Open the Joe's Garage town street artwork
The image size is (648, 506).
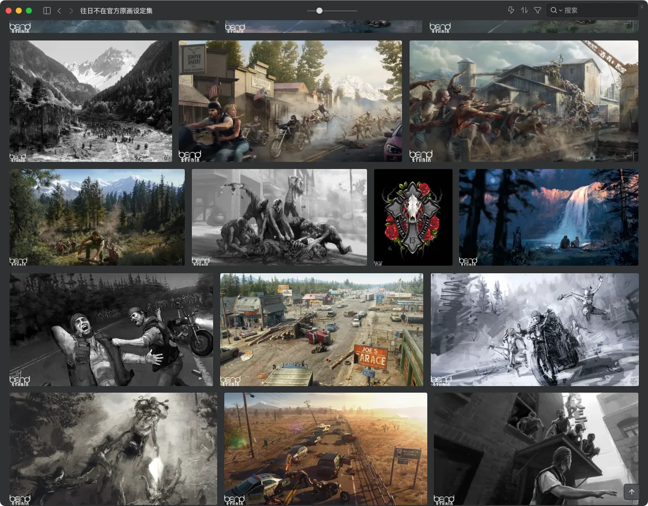point(321,330)
